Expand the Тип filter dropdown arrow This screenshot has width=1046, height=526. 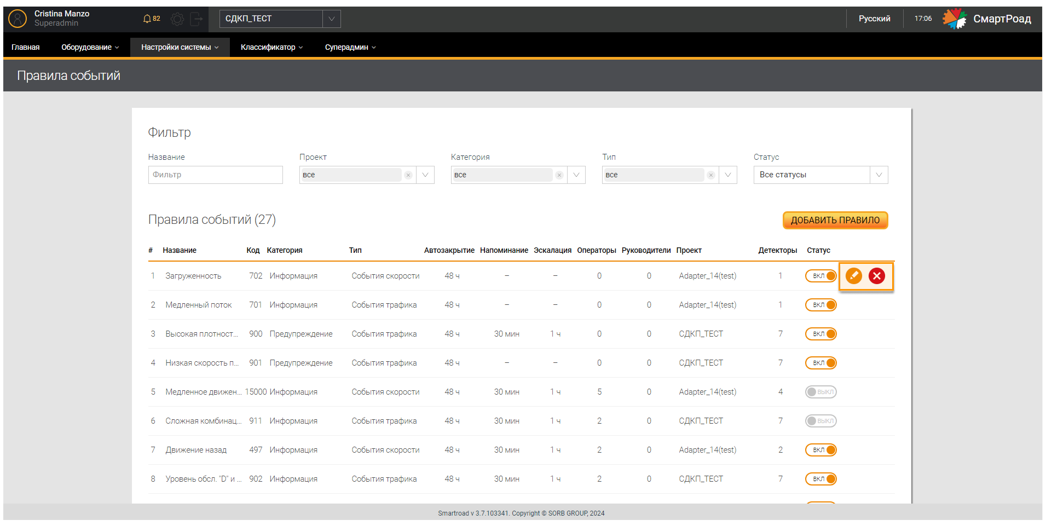point(728,175)
